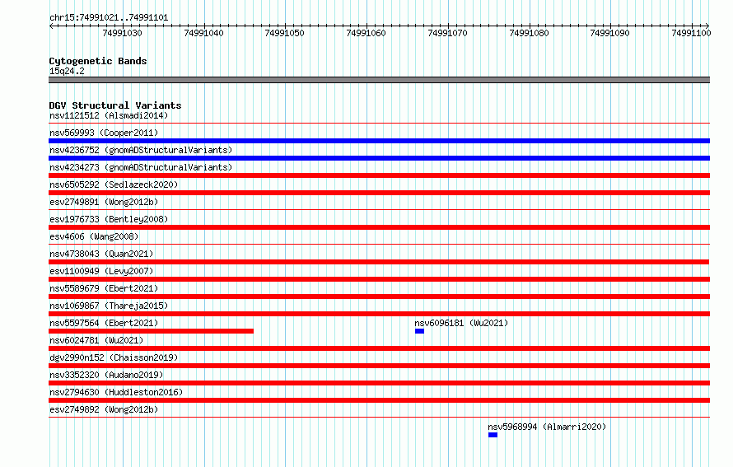The height and width of the screenshot is (467, 733).
Task: Click the red bar under nsv4738043
Action: [379, 262]
